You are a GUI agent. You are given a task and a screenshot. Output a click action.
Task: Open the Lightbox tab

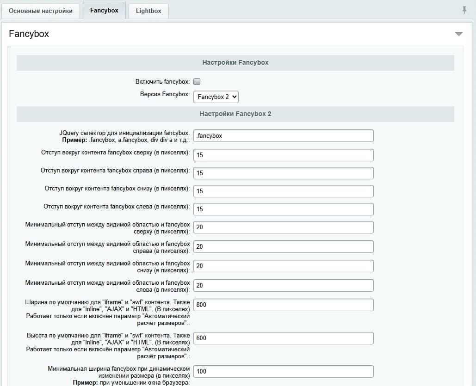(x=148, y=11)
